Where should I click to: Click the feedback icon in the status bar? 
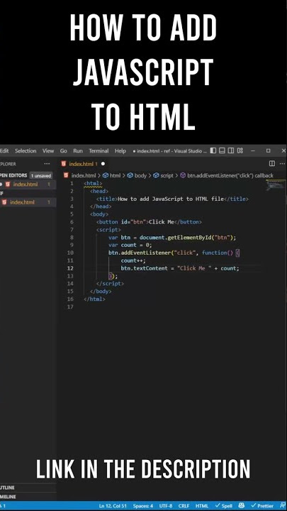[283, 506]
